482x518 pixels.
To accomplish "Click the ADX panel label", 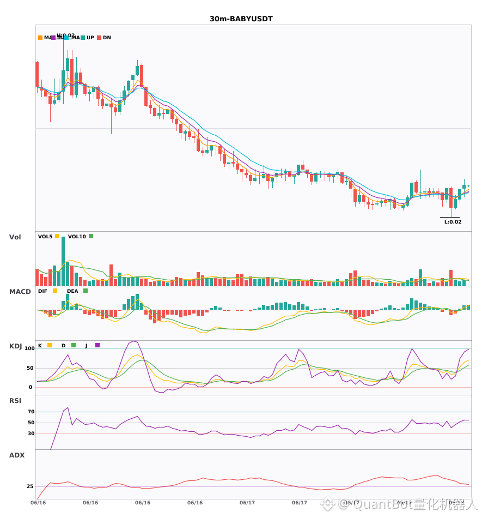I will [x=17, y=455].
